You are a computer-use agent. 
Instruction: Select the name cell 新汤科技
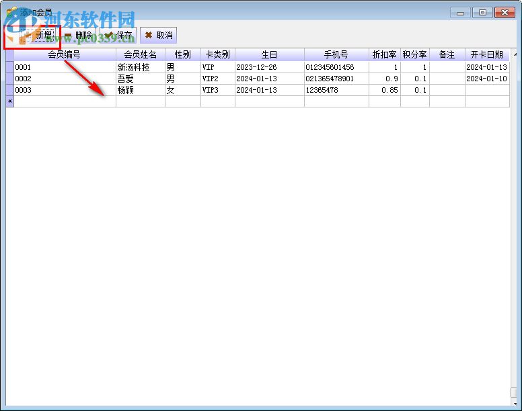click(140, 67)
